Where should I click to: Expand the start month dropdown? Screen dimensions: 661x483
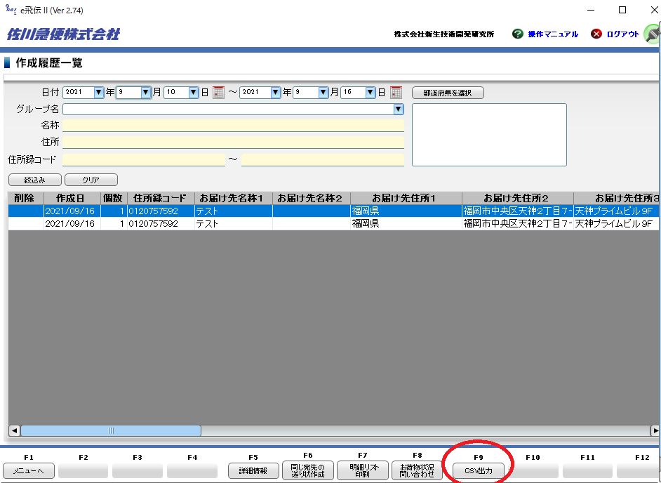point(146,92)
